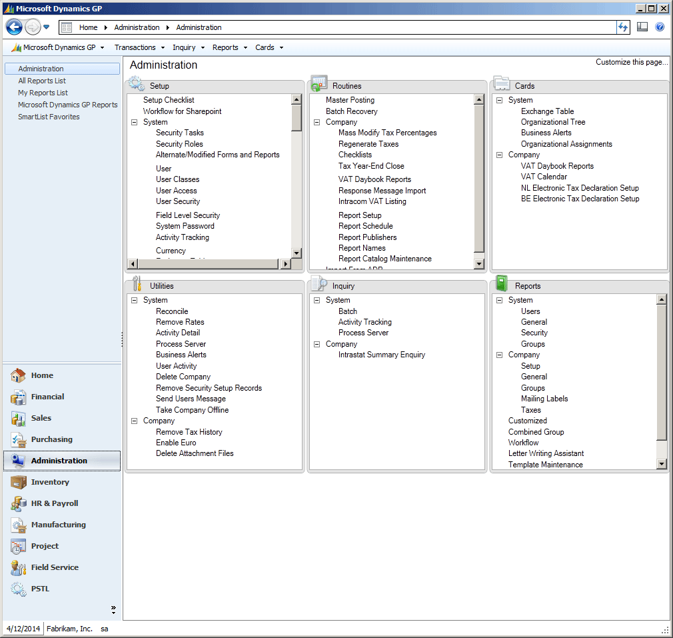Collapse the Company node in Cards panel
This screenshot has width=673, height=638.
click(x=499, y=155)
